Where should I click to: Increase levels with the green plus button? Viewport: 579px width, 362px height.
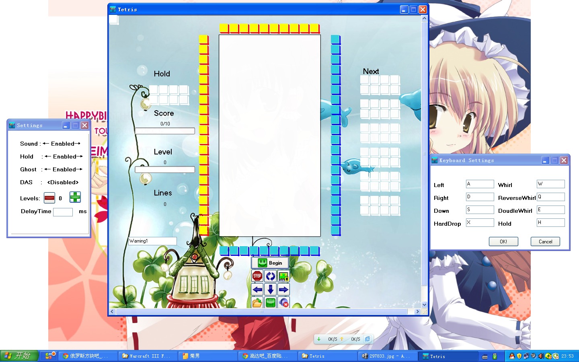click(x=75, y=197)
